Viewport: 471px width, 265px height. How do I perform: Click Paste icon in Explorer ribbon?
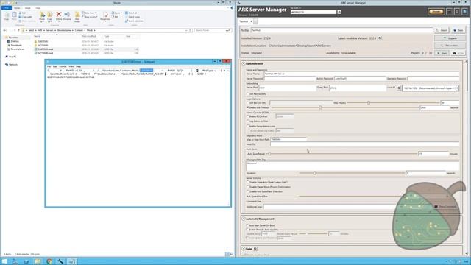click(14, 15)
